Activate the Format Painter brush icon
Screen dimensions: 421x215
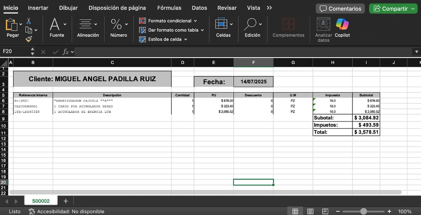click(29, 39)
